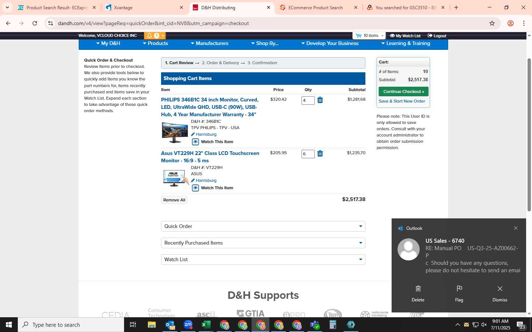Open PHILIPS 346B1C product title link
The image size is (532, 332).
[x=210, y=107]
